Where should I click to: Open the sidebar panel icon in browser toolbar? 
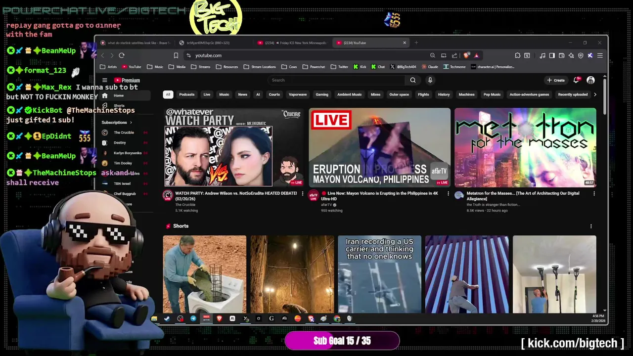coord(552,55)
